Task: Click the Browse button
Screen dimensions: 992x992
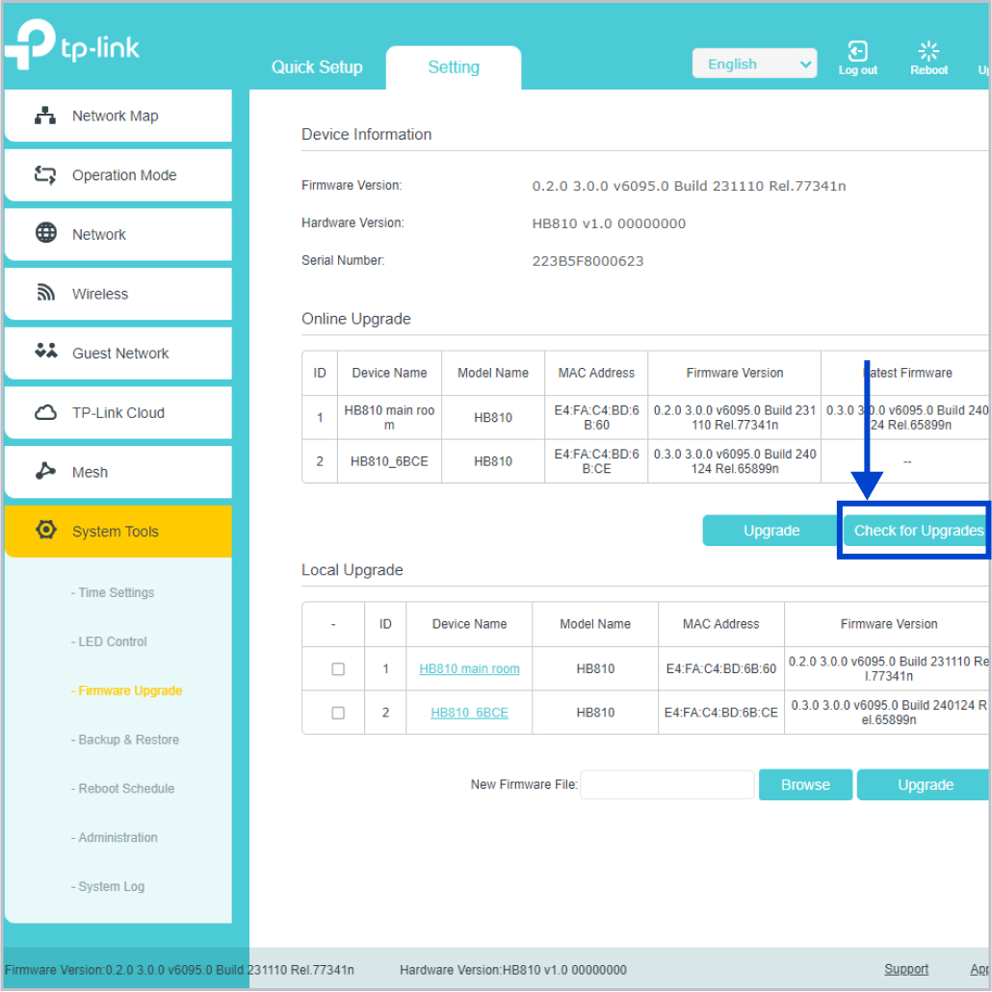Action: [x=805, y=785]
